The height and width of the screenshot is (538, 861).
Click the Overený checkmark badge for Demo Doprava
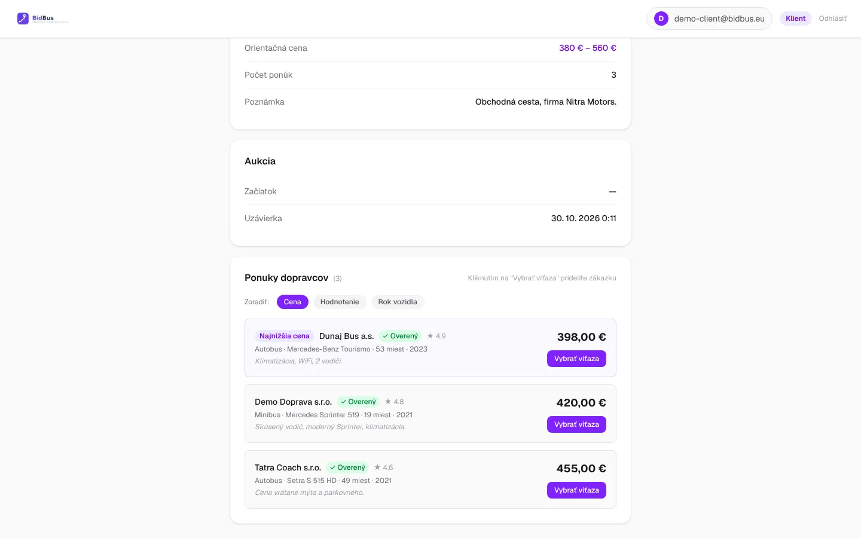click(358, 402)
